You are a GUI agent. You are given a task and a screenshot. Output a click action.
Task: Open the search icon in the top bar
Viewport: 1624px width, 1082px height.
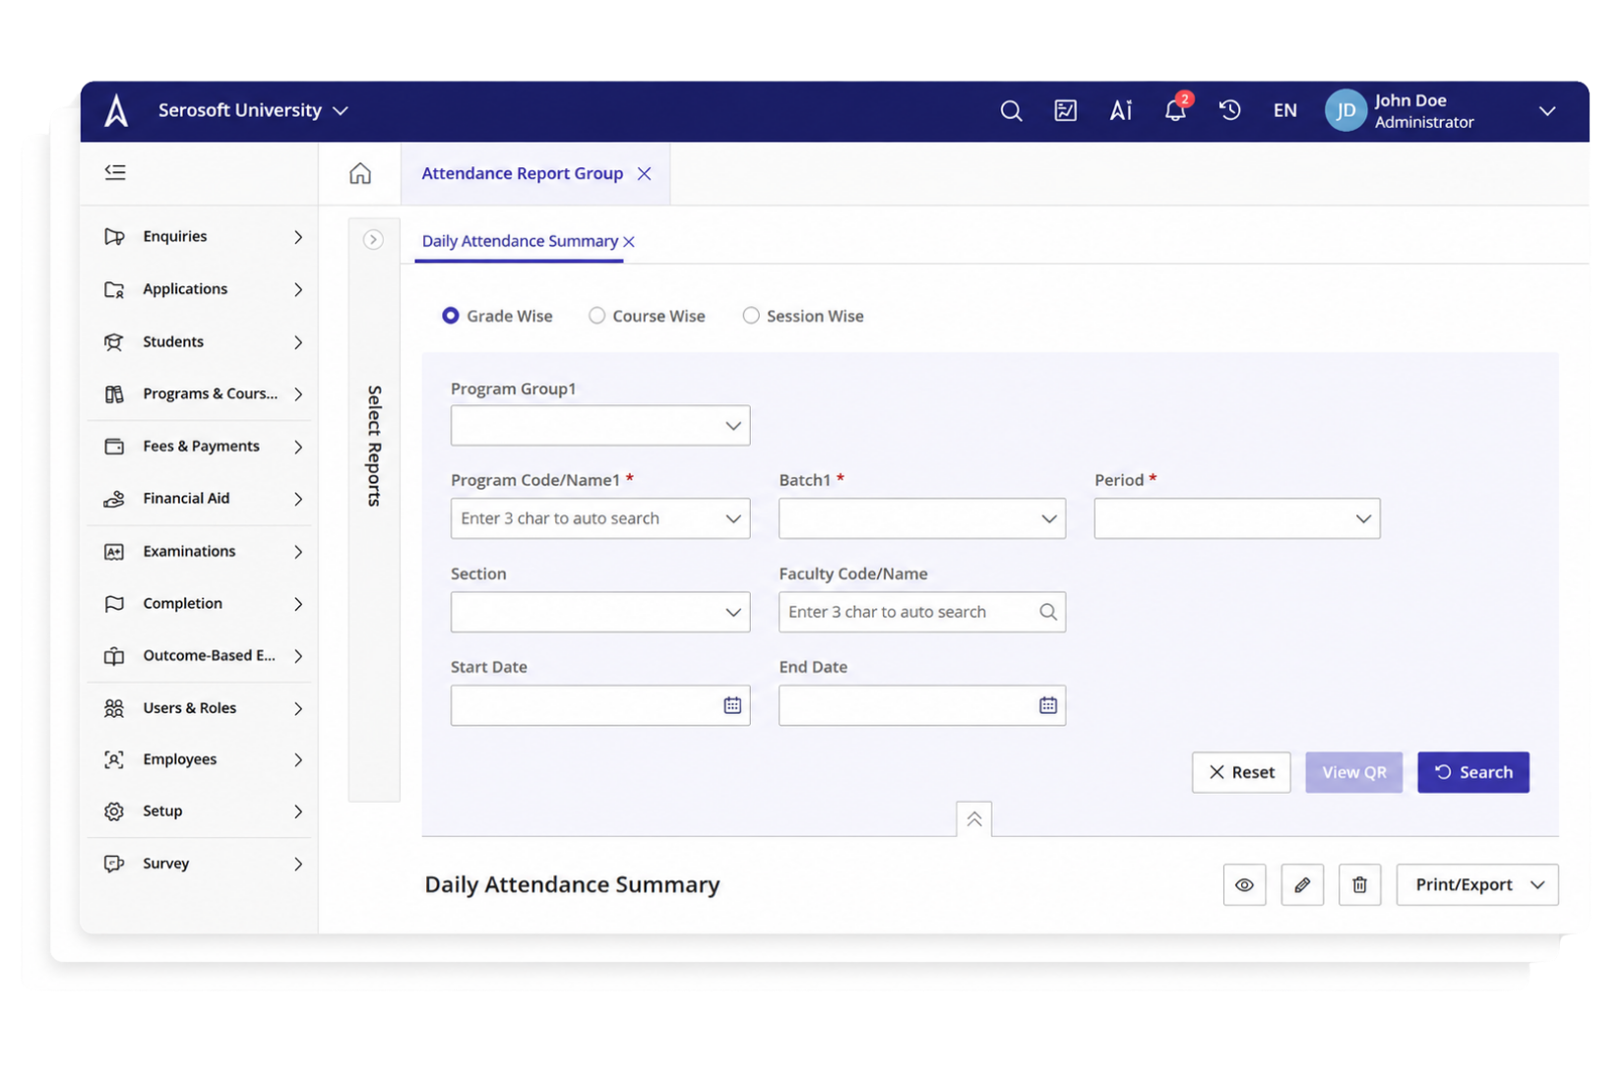pyautogui.click(x=1011, y=111)
